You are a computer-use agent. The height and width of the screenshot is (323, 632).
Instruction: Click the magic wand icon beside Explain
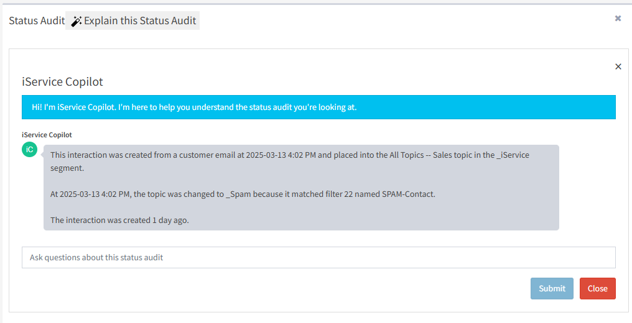[x=76, y=21]
